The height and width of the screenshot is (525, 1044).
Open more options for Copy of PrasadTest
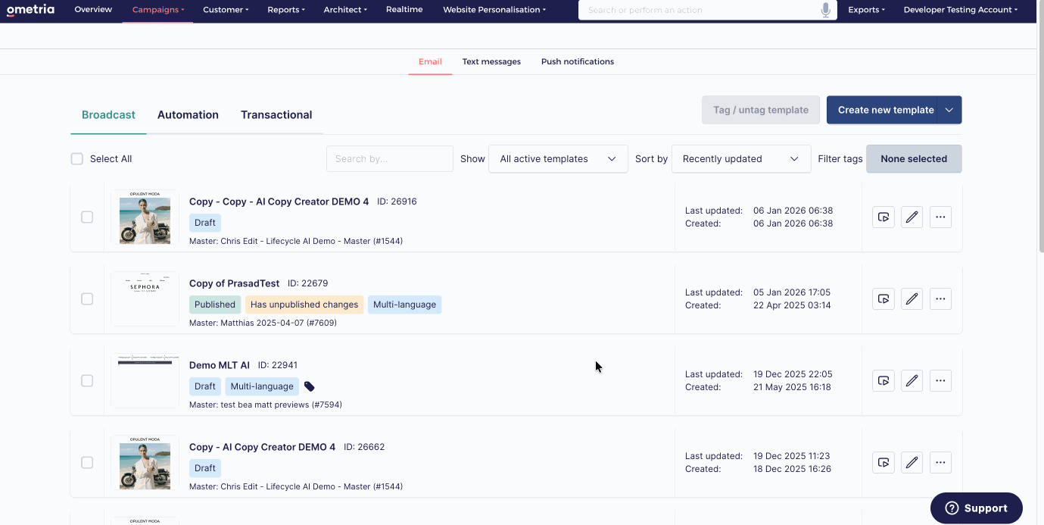pos(940,298)
